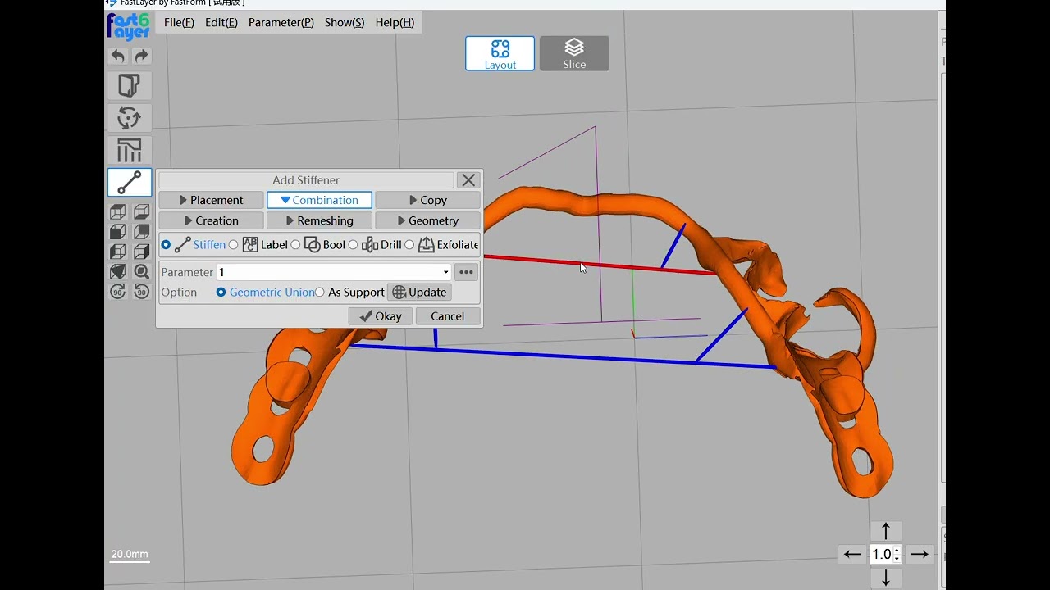Click the Fast6 Layer logo
Image resolution: width=1050 pixels, height=590 pixels.
point(129,27)
